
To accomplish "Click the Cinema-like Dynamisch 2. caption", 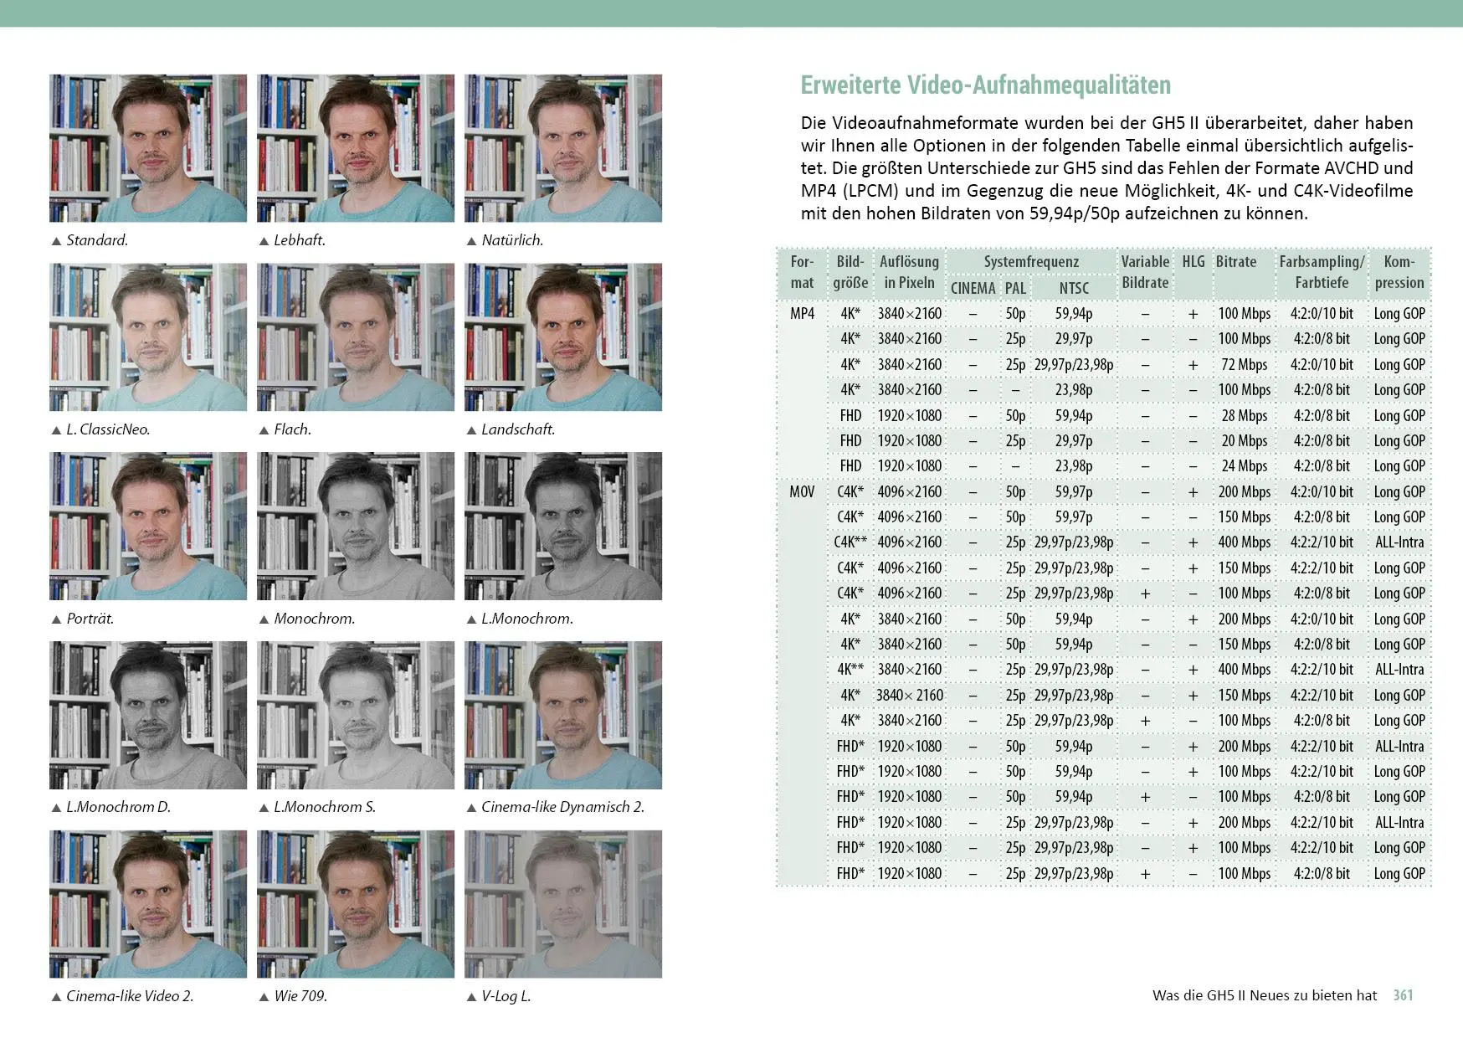I will (562, 808).
